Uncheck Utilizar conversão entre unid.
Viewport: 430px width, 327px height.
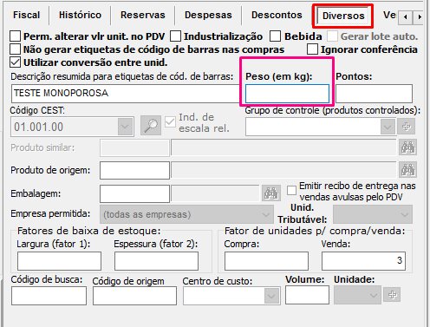point(15,62)
